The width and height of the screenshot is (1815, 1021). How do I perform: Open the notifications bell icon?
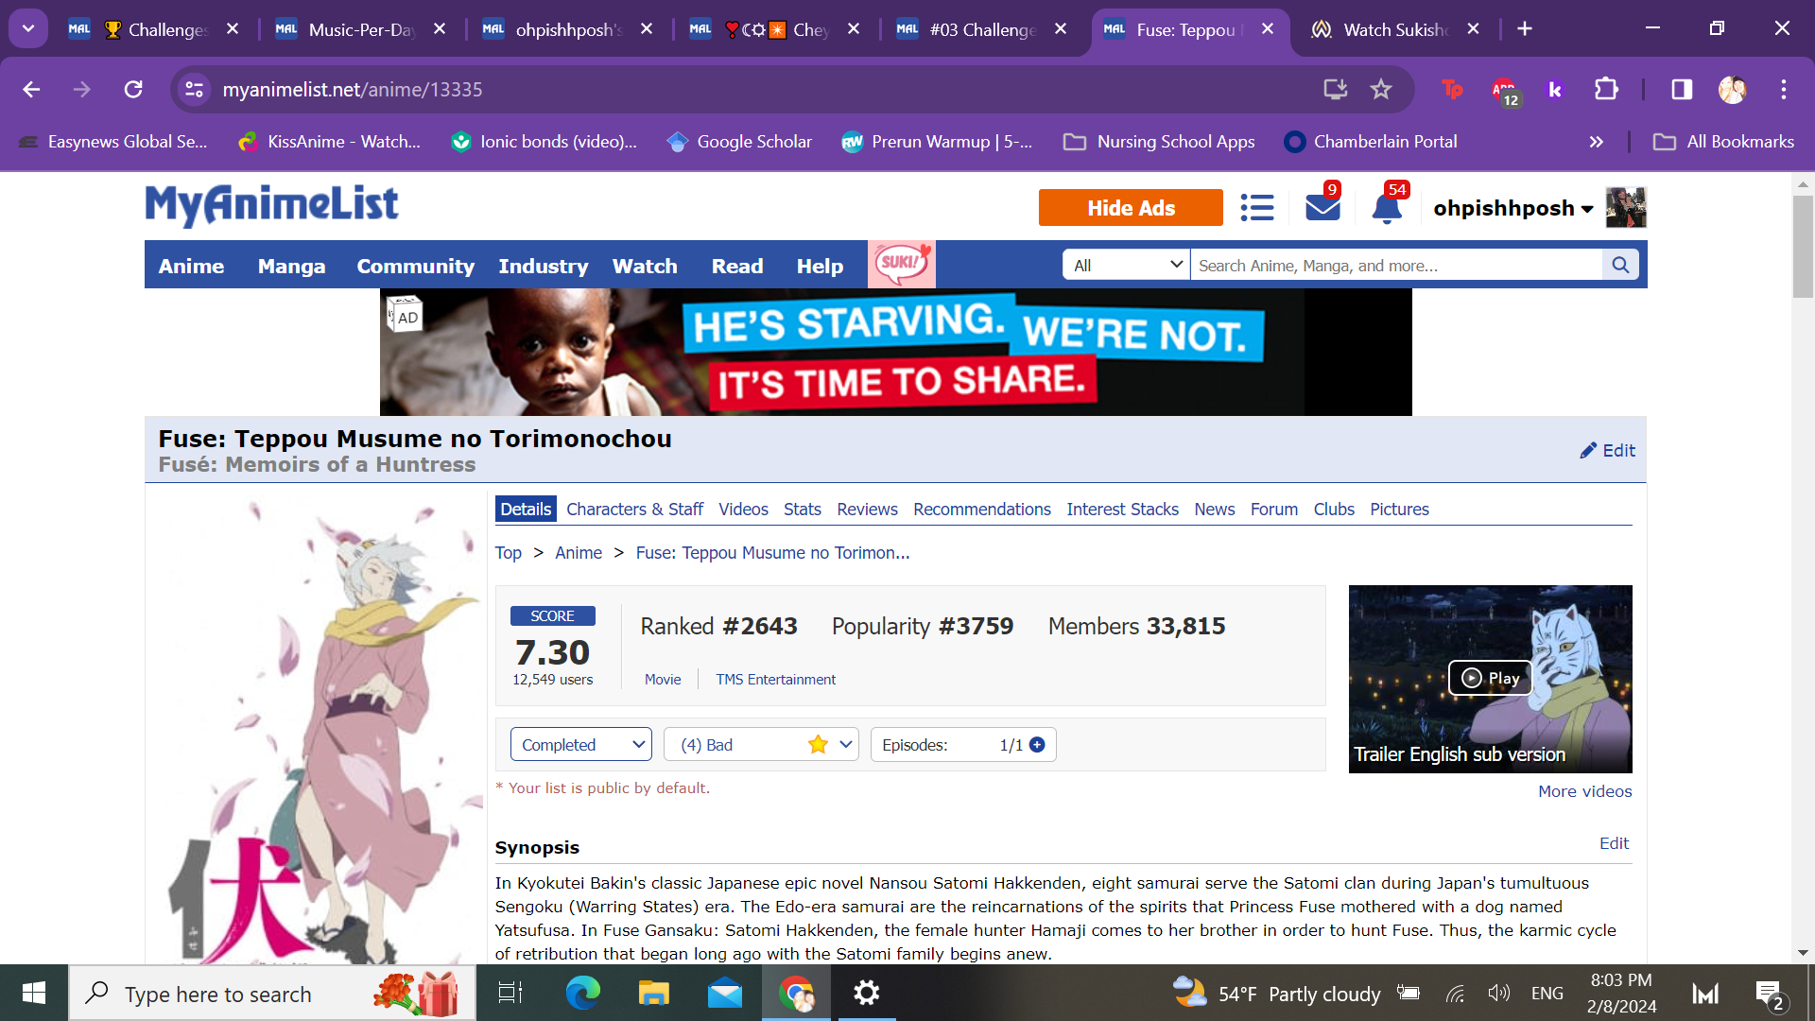[x=1386, y=208]
